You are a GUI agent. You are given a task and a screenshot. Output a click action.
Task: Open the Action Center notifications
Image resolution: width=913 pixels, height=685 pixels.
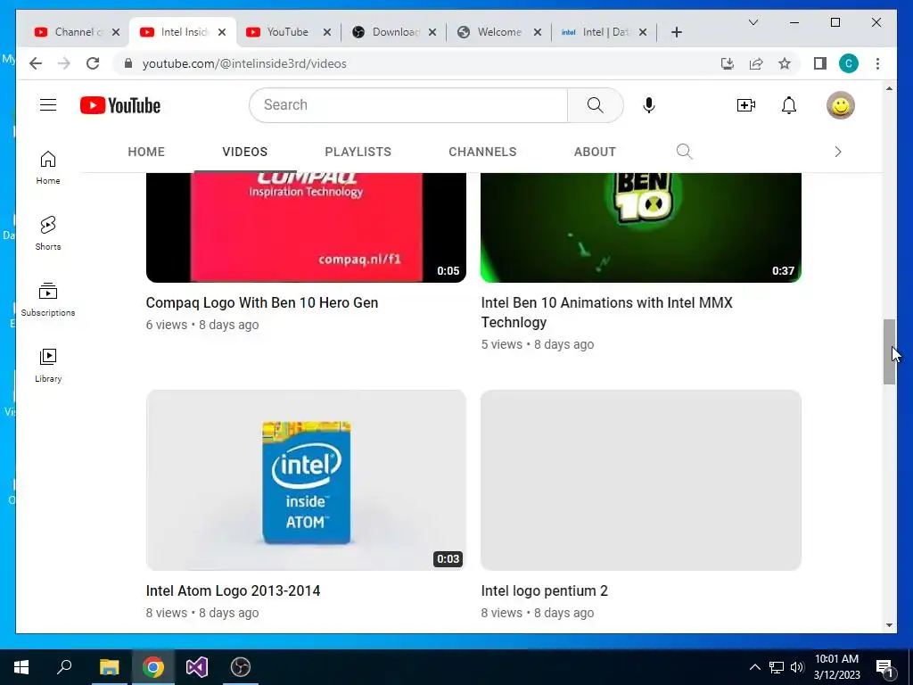[884, 667]
